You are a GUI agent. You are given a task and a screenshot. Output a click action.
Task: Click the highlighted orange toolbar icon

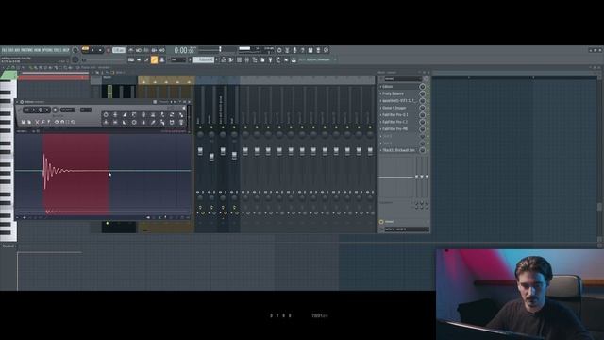click(154, 59)
